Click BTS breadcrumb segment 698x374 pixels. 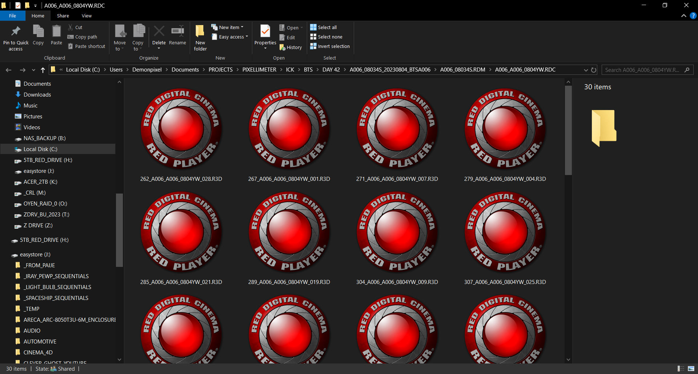pyautogui.click(x=308, y=70)
